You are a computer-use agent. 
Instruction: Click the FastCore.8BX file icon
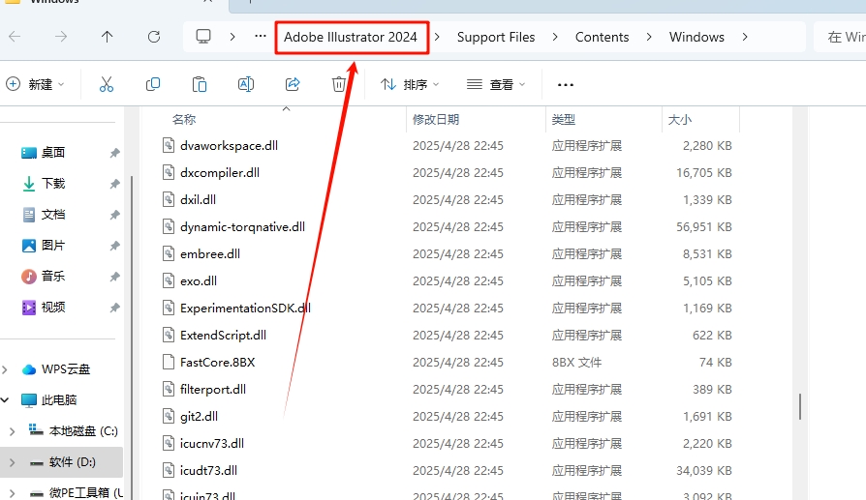pyautogui.click(x=169, y=362)
